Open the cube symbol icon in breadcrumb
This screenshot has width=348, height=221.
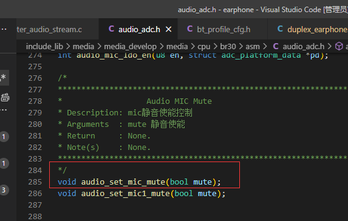click(339, 46)
